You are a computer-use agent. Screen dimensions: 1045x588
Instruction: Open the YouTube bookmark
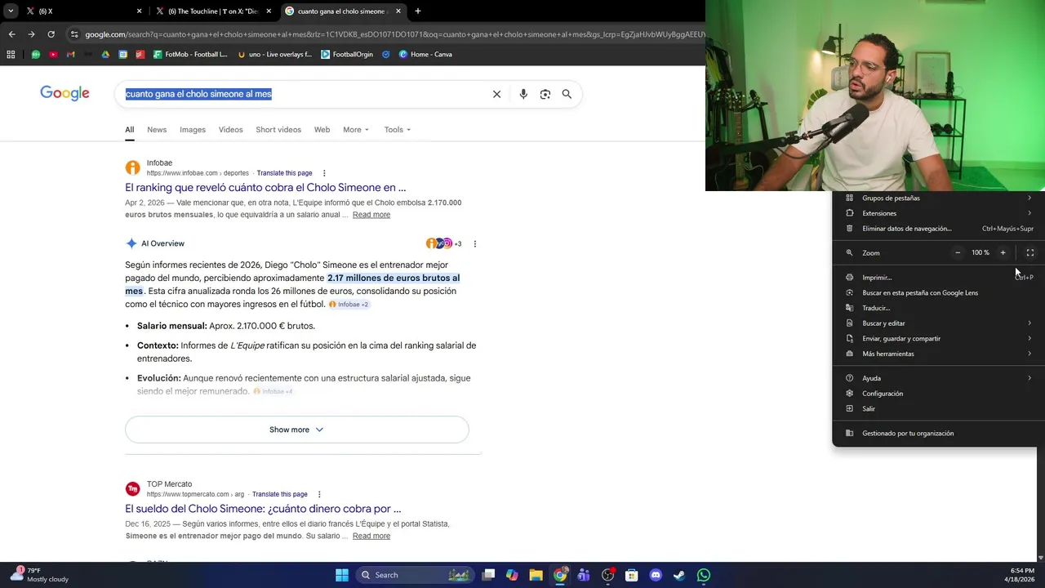53,55
